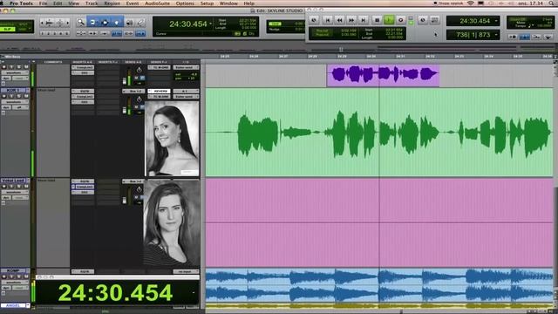The height and width of the screenshot is (314, 558).
Task: Arm the transport Record button
Action: 401,20
